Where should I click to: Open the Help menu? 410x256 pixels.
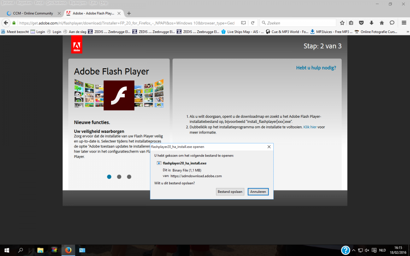point(104,3)
